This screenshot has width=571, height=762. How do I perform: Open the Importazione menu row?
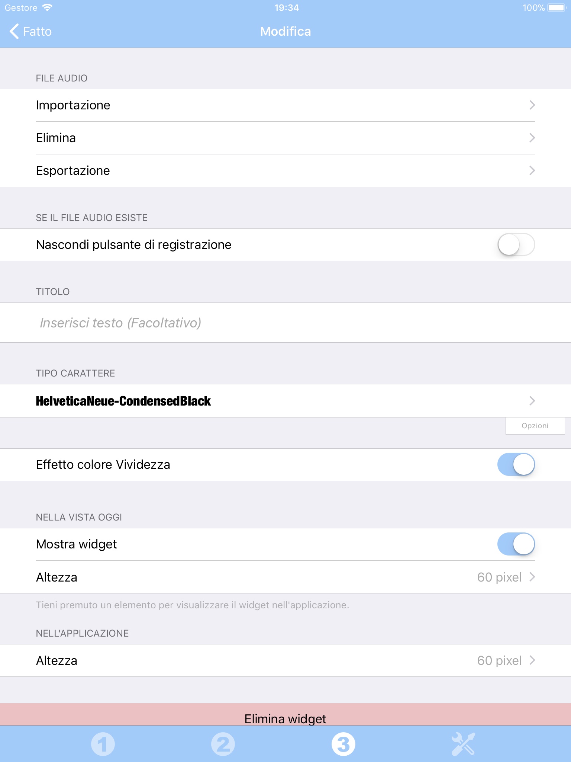point(285,105)
